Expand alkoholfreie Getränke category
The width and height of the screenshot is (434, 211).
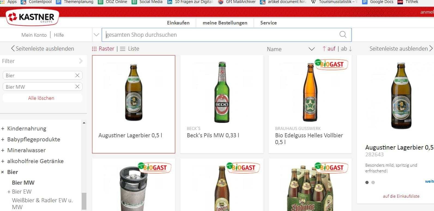tap(3, 161)
